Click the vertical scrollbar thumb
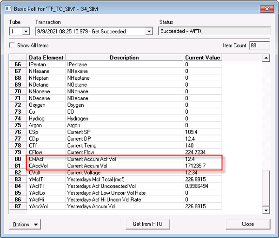Screen dimensions: 279x238 tap(266, 188)
